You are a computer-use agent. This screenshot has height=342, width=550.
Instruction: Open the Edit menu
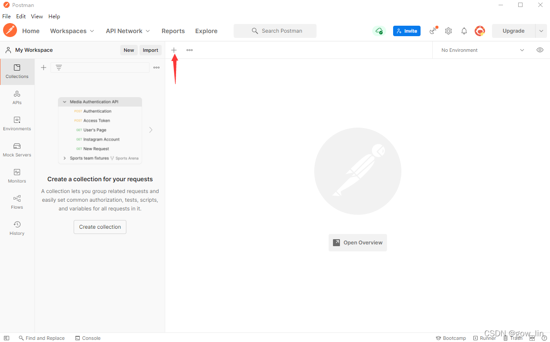[21, 17]
